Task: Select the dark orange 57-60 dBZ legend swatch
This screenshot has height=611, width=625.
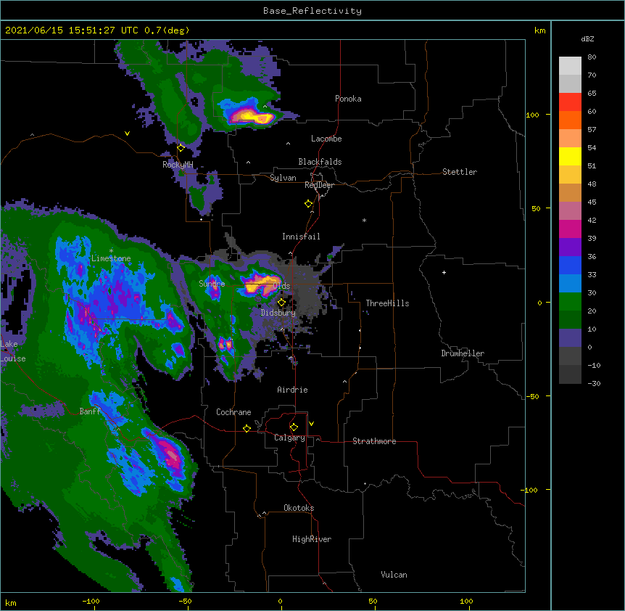Action: (x=570, y=120)
